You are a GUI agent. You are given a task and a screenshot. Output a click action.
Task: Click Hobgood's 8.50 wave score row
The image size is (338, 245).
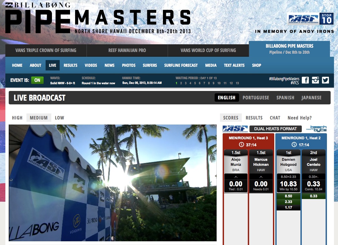point(288,196)
